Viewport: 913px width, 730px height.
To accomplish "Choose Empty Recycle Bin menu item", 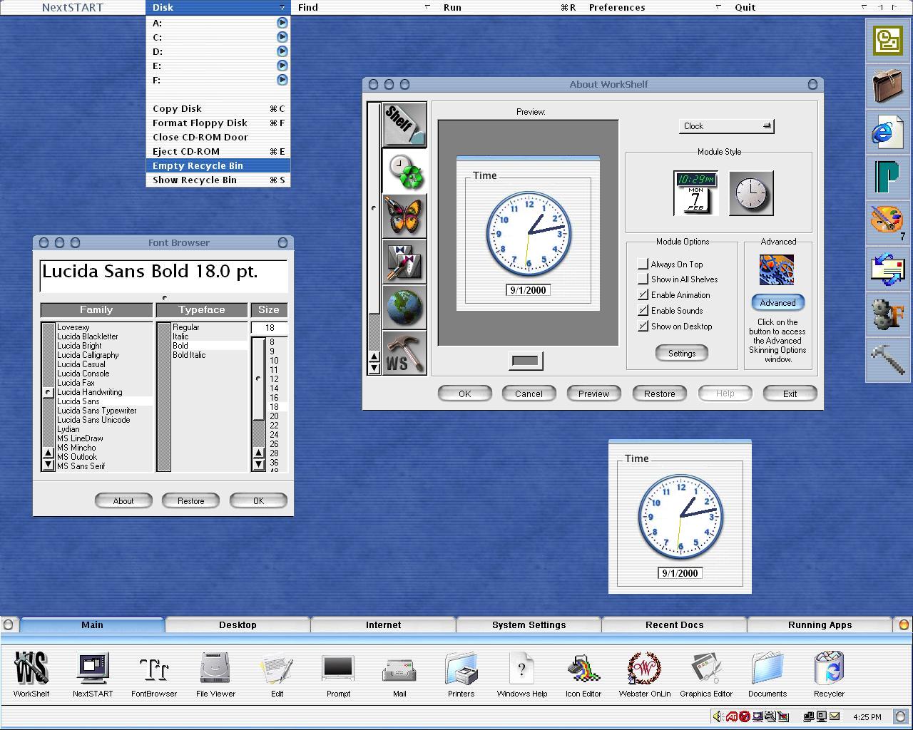I will click(x=218, y=165).
